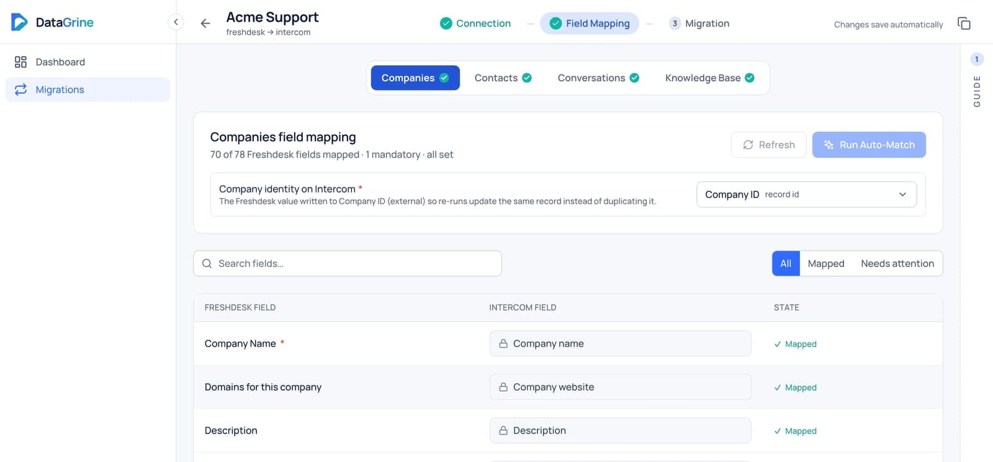Click the Refresh button

[x=768, y=145]
